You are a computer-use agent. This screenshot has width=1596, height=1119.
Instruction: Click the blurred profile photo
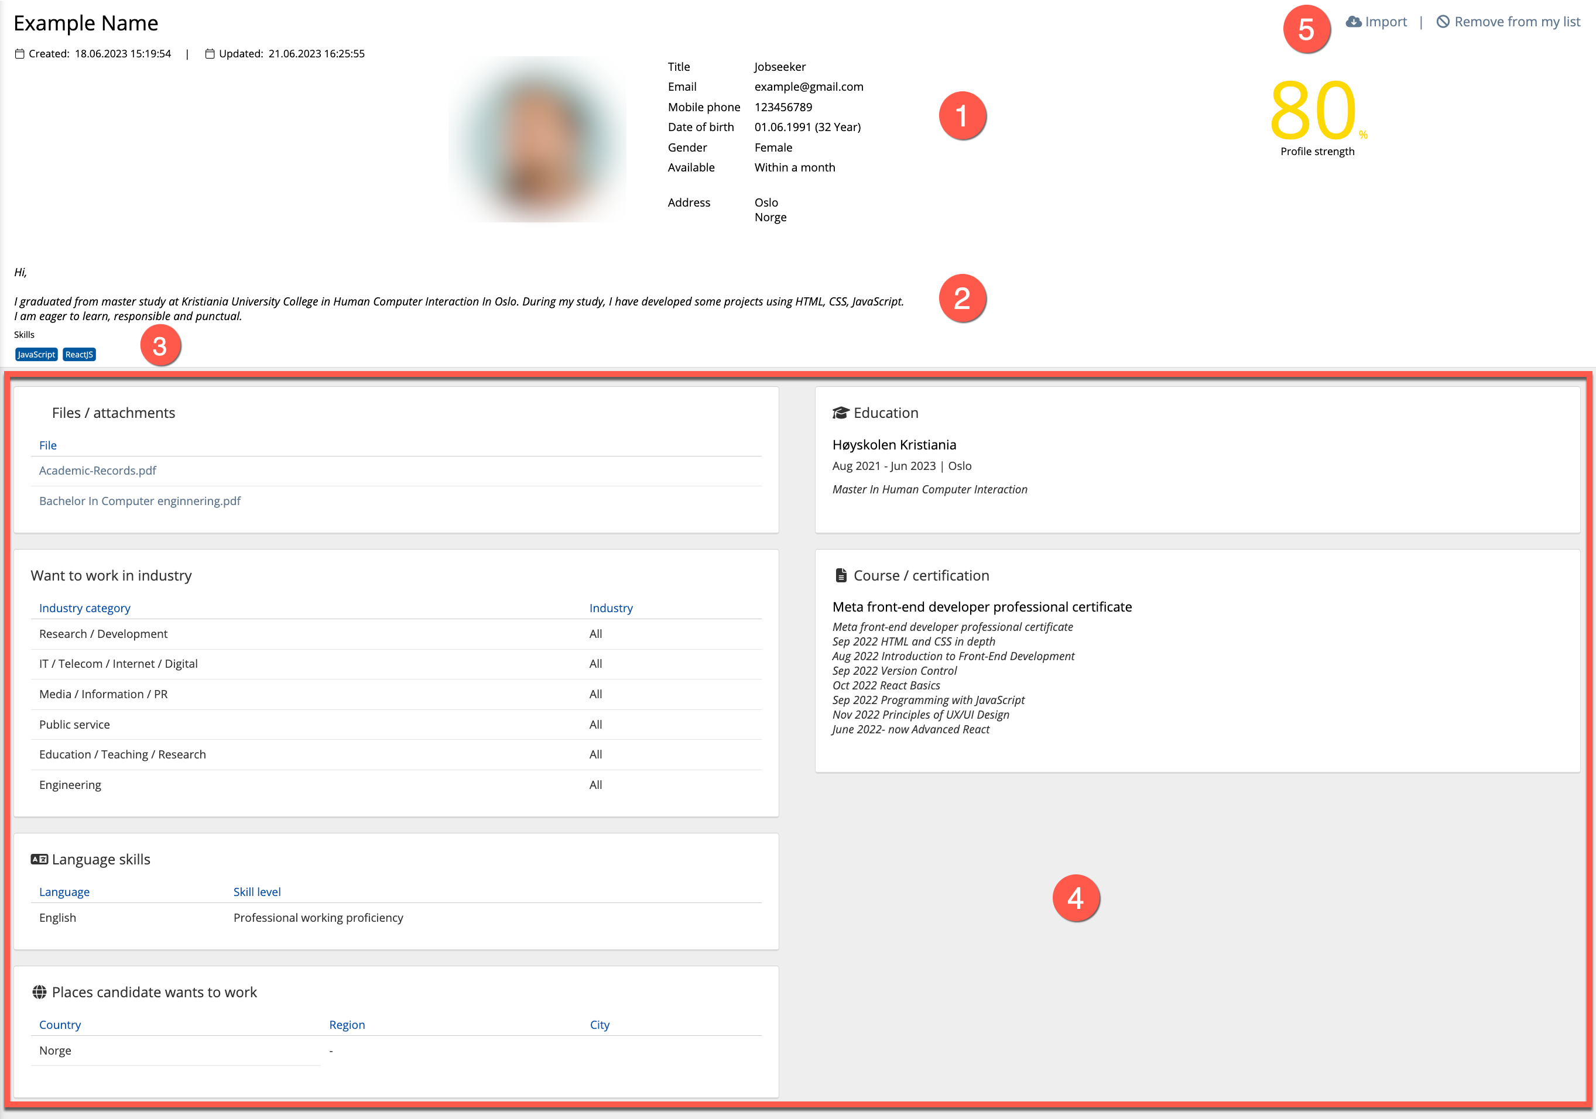pos(537,139)
